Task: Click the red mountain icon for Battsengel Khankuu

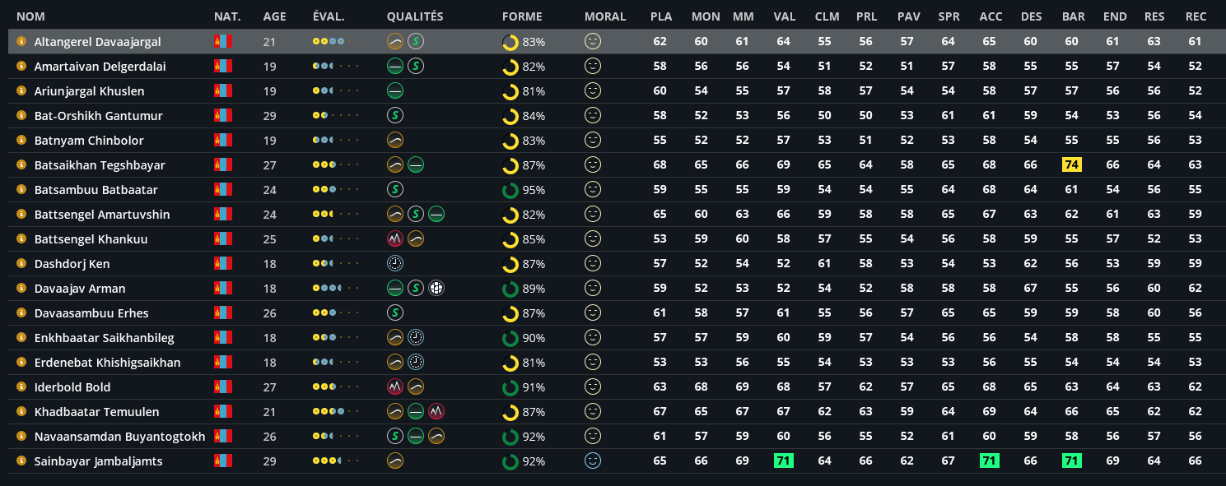Action: click(x=395, y=238)
